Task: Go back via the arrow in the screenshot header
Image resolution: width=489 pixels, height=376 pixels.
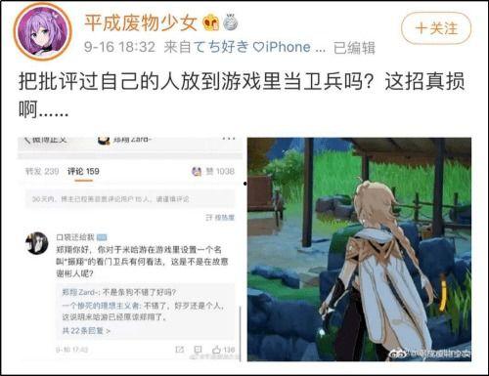Action: click(x=27, y=141)
